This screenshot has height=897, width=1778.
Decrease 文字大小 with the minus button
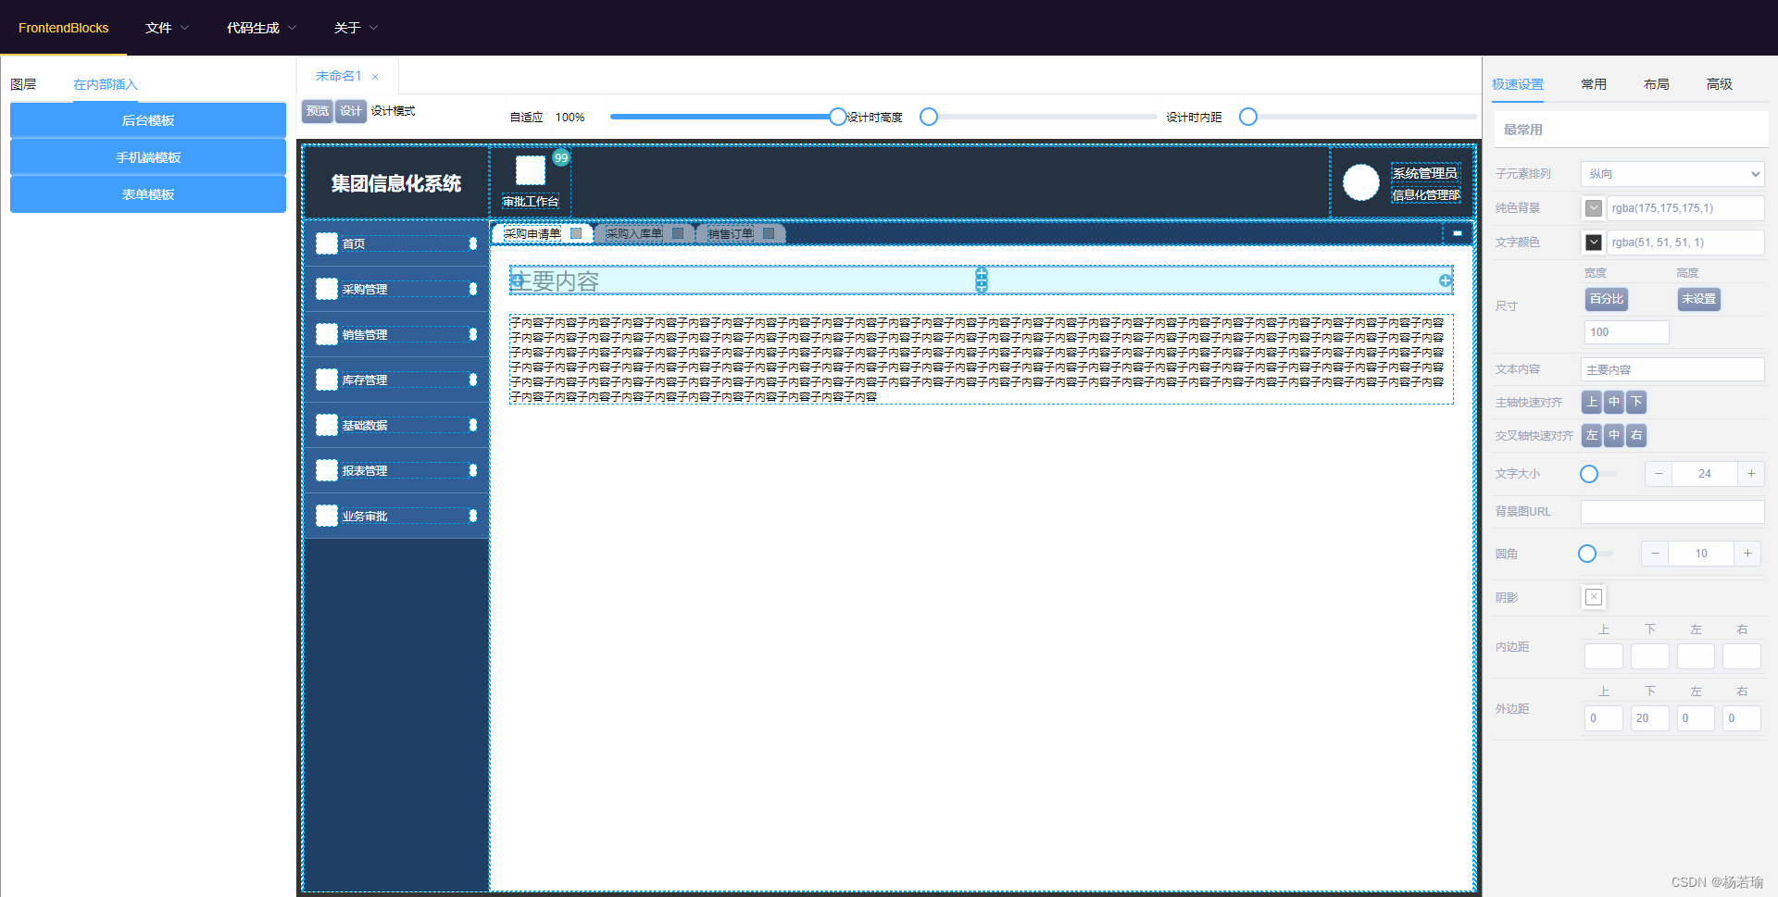click(1659, 474)
